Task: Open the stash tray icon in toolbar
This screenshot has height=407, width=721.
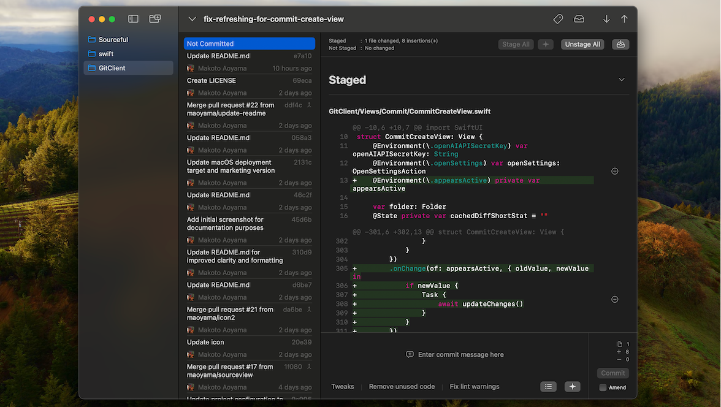Action: pos(579,19)
